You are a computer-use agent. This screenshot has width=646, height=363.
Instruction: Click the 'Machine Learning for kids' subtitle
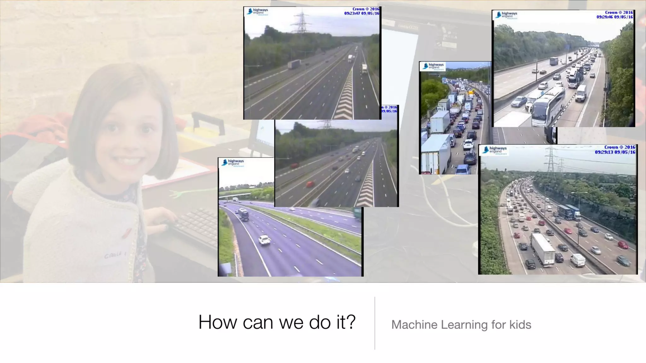[461, 325]
